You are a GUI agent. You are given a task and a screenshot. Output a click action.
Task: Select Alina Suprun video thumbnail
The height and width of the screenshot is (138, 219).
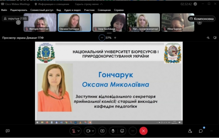(178, 22)
